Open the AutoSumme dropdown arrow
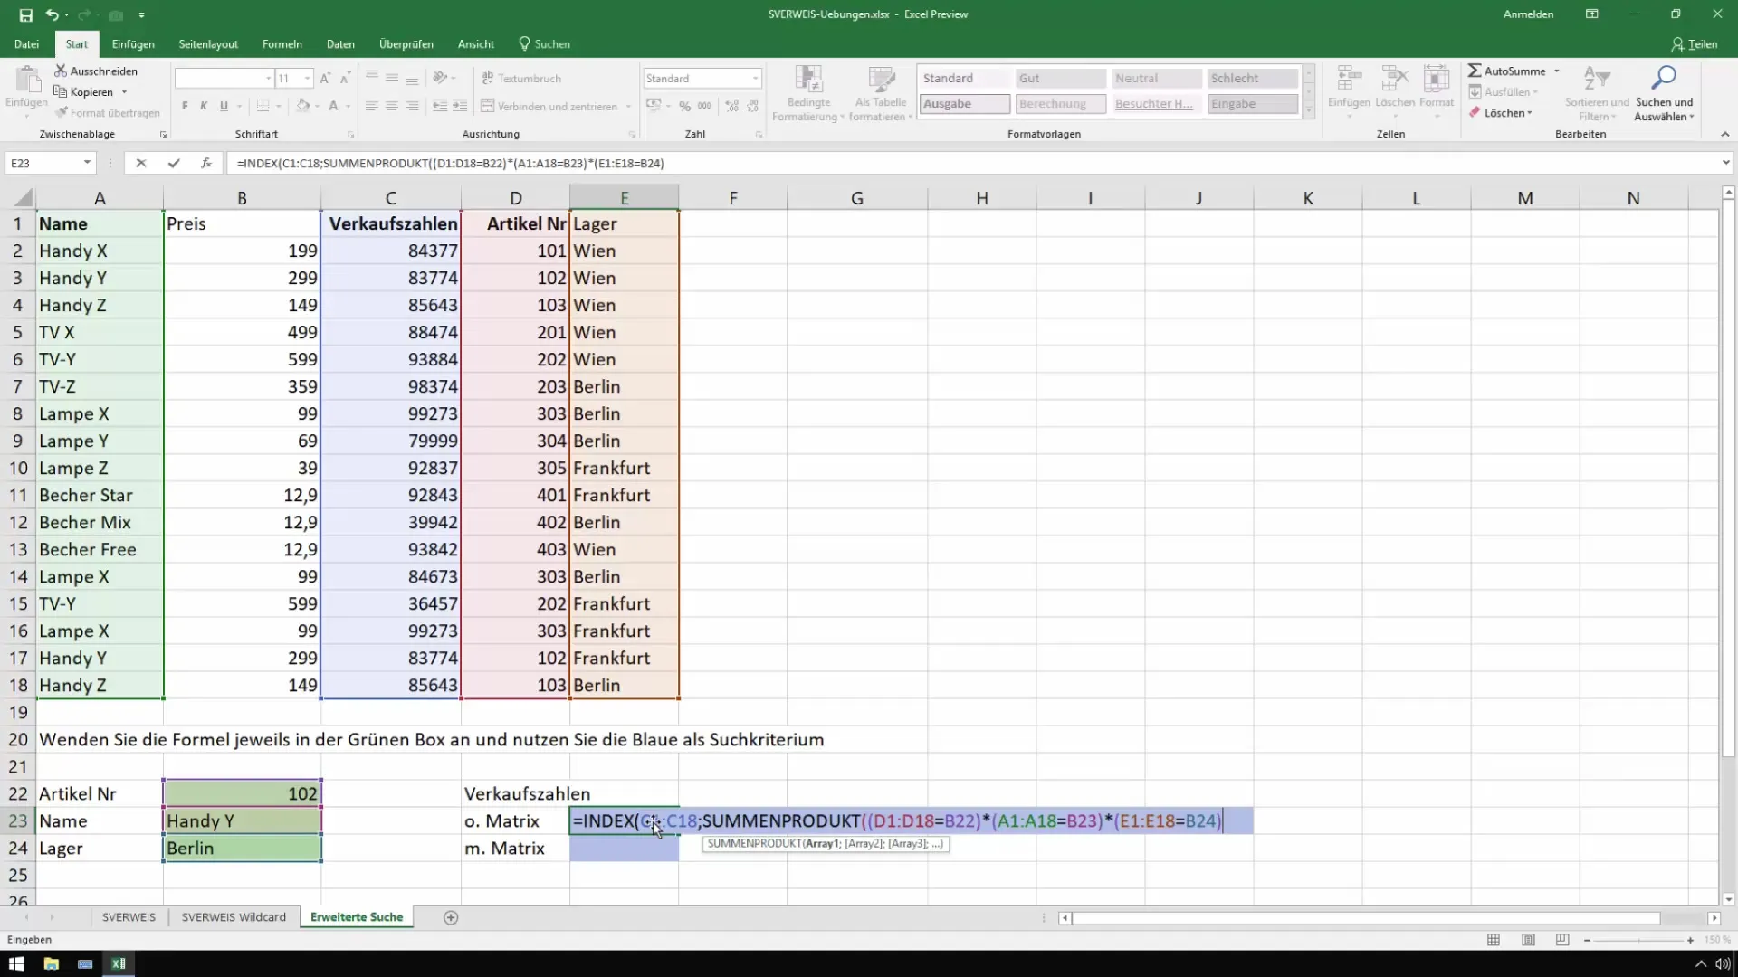 1557,71
